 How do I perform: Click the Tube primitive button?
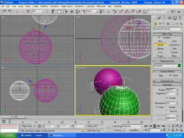pyautogui.click(x=174, y=49)
